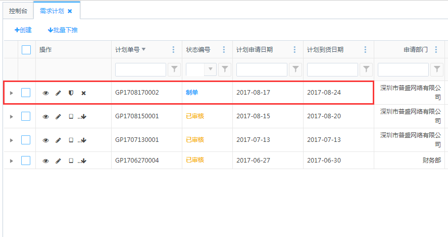The image size is (448, 237).
Task: Tick the select-all checkbox in header
Action: pos(26,50)
